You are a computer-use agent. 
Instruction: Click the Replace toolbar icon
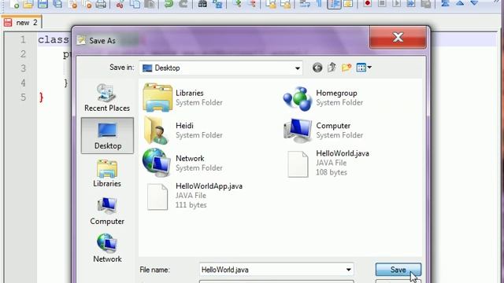tap(217, 3)
